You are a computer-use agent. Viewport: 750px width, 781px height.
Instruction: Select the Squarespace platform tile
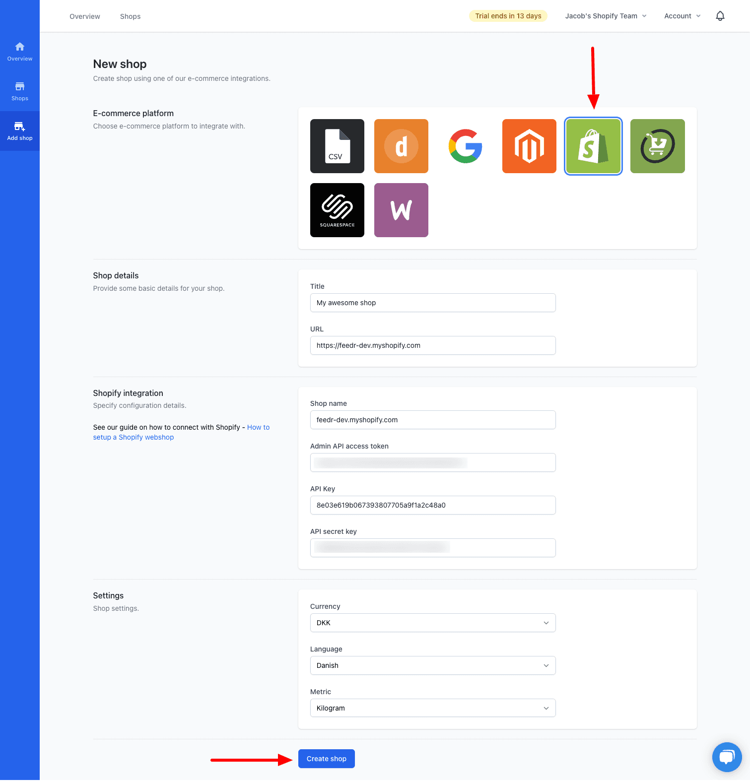click(337, 210)
